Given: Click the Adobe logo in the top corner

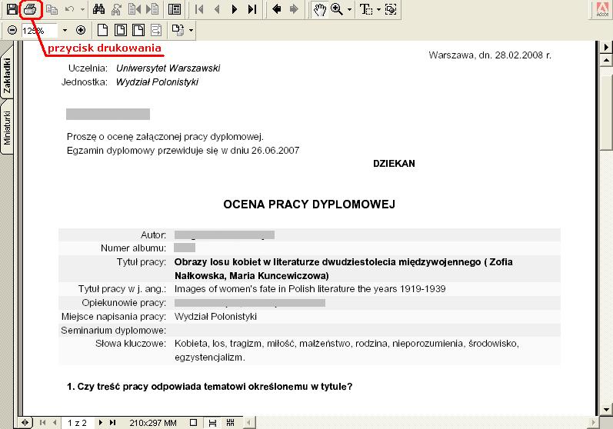Looking at the screenshot, I should click(602, 9).
